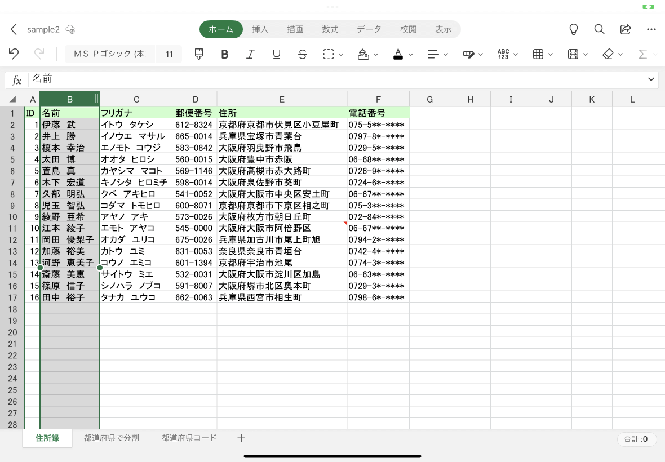The image size is (665, 462).
Task: Open the search magnifier icon
Action: click(599, 29)
